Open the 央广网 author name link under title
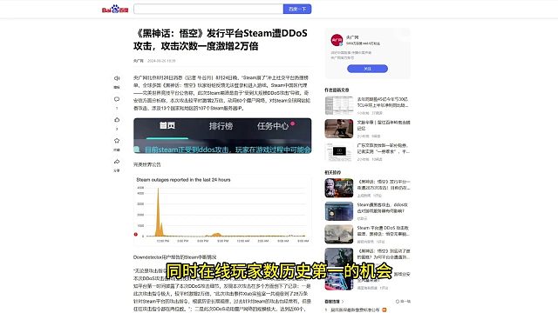558x313 pixels. 139,61
